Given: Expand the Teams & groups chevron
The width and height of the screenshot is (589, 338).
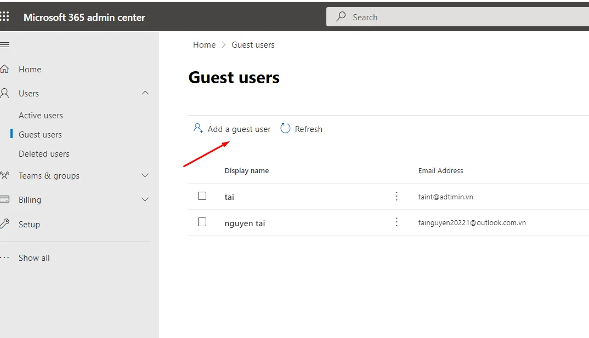Looking at the screenshot, I should click(x=145, y=175).
